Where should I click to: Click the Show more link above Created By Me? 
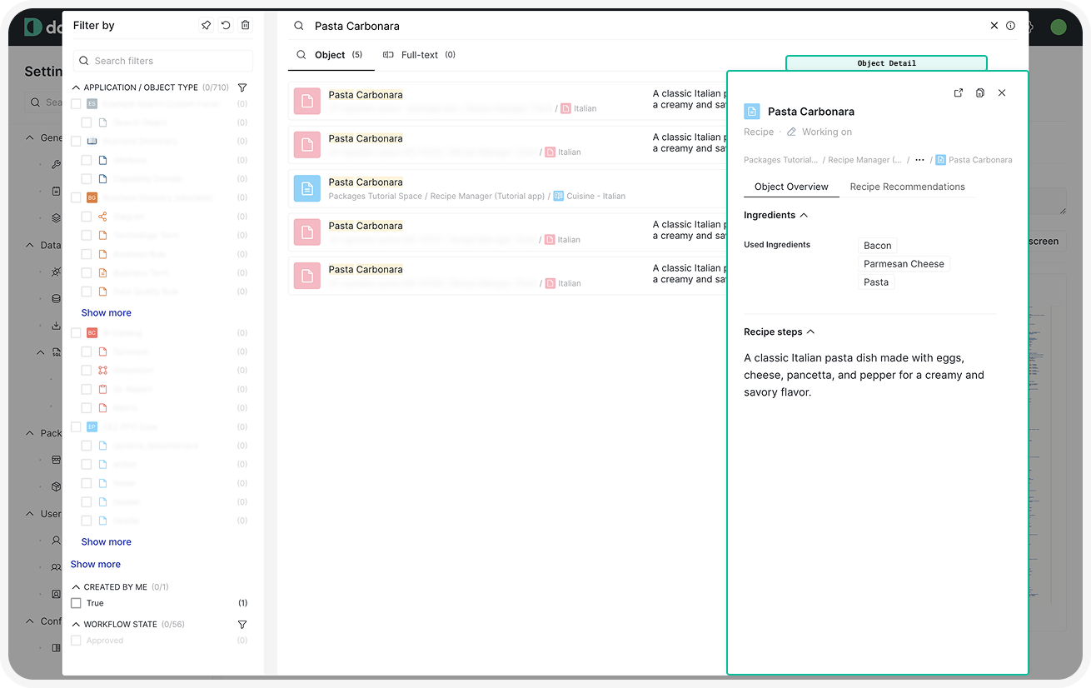(x=96, y=564)
